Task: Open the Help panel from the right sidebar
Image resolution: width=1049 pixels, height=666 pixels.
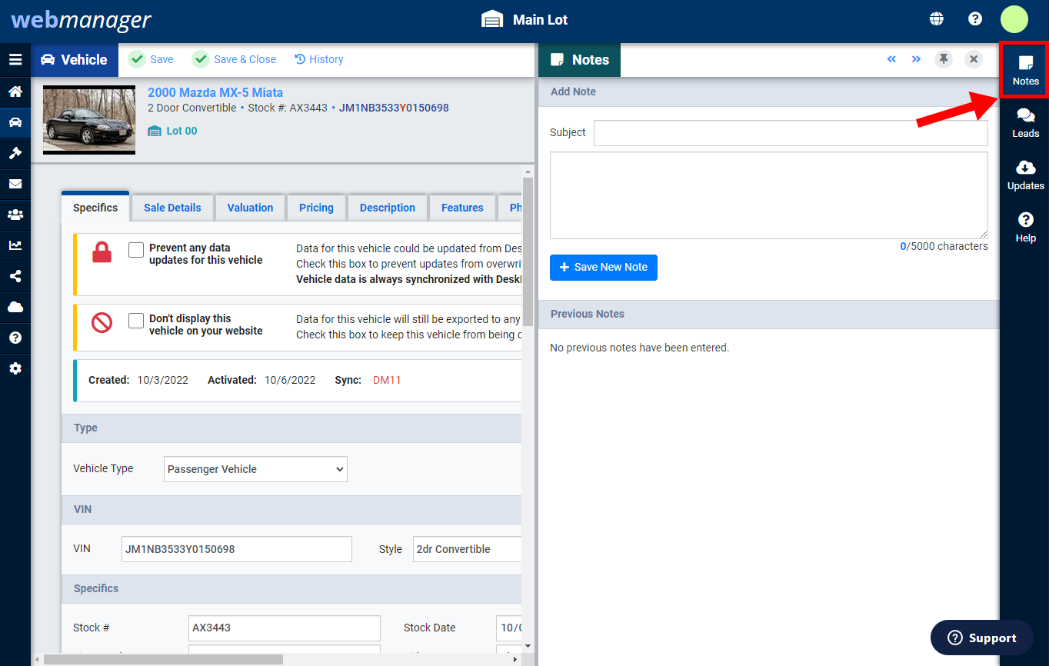Action: 1025,228
